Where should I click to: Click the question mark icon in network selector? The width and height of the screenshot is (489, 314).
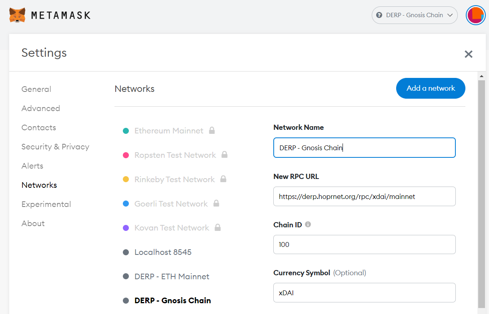coord(379,15)
